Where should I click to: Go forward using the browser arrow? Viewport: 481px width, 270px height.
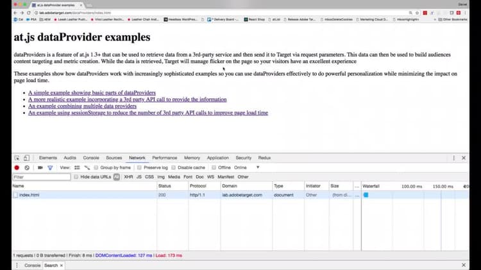[22, 13]
